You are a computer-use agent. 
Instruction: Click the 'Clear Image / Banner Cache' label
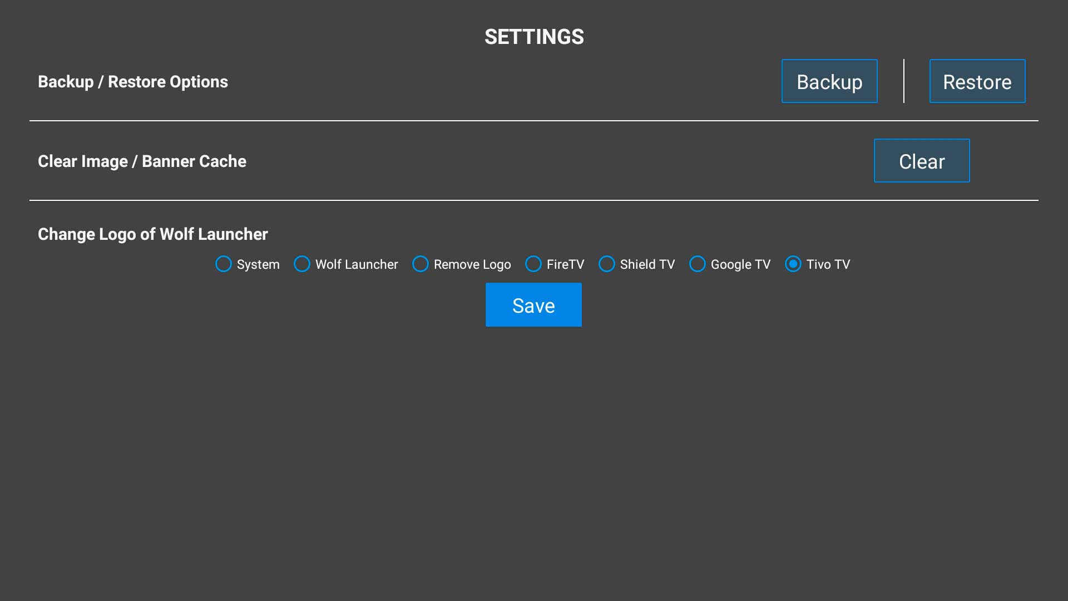click(142, 161)
